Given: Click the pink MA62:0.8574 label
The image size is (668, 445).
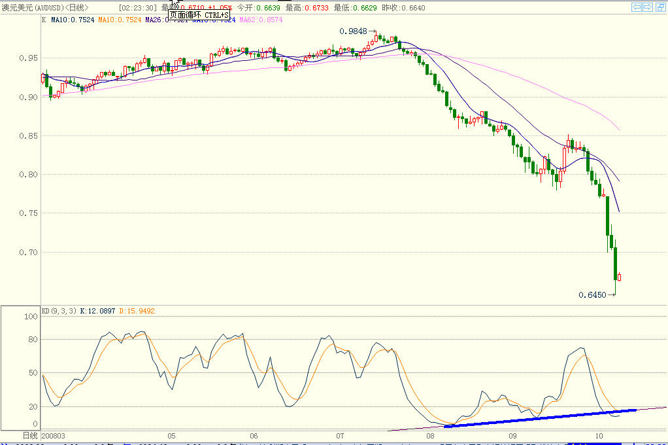Looking at the screenshot, I should tap(261, 20).
